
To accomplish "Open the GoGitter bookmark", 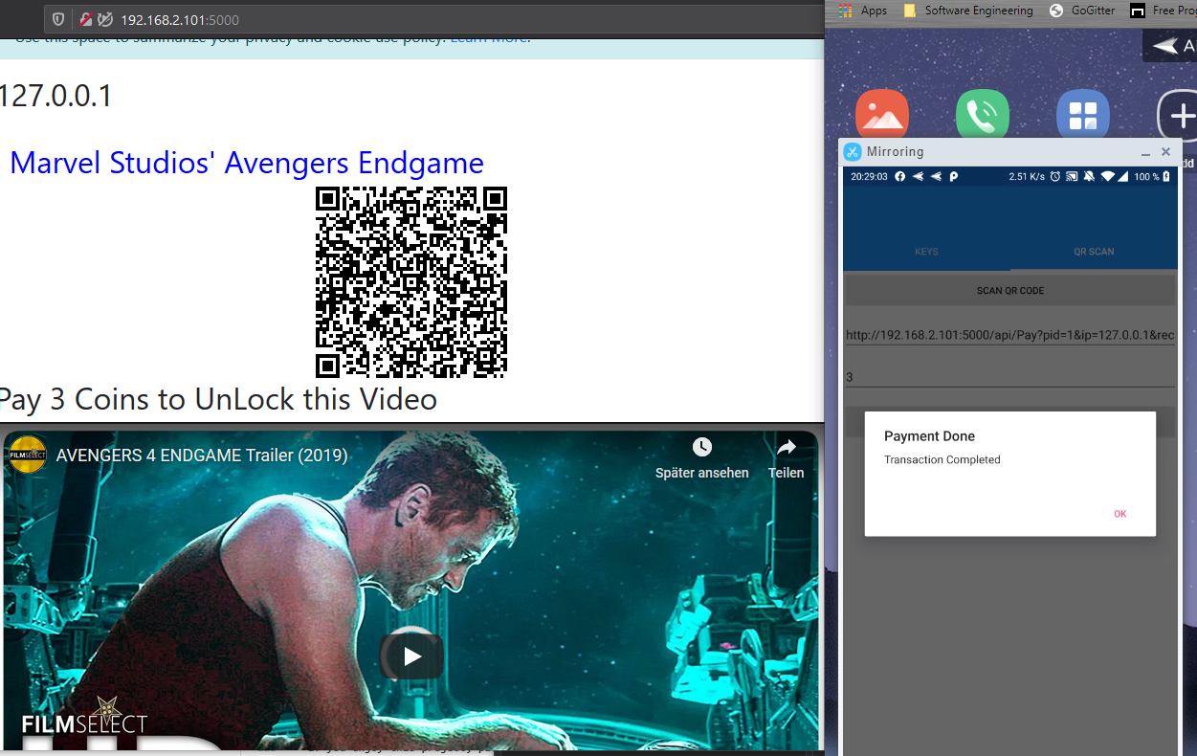I will 1082,11.
